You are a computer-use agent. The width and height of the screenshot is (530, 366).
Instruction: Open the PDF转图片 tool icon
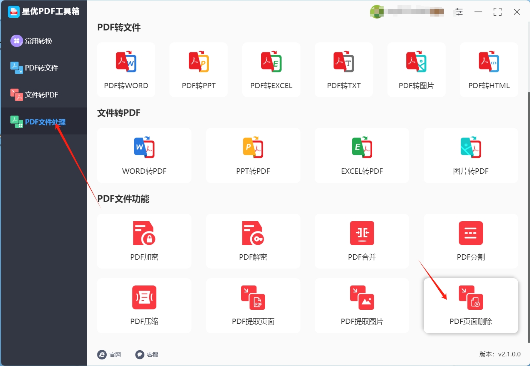click(x=416, y=61)
